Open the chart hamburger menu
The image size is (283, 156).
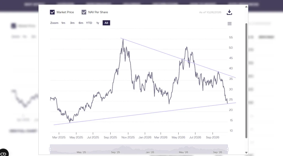coord(229,24)
